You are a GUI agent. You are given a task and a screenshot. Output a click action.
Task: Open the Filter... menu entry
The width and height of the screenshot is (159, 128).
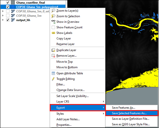click(78, 84)
